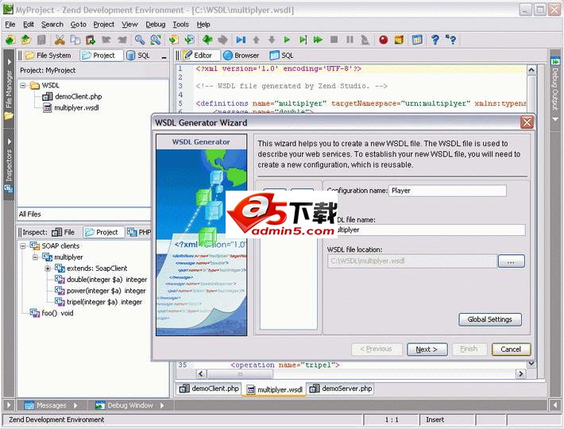The image size is (564, 429).
Task: Close the WSDL Generator Wizard dialog
Action: pos(527,122)
